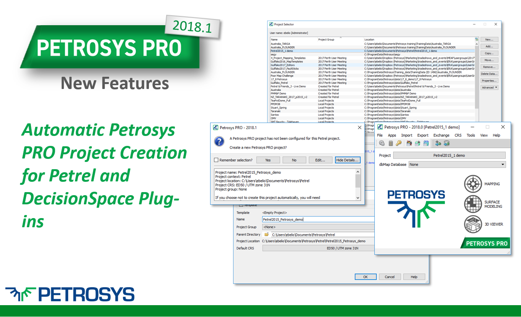Click Move... in Project Selector
521x317 pixels.
coord(489,60)
